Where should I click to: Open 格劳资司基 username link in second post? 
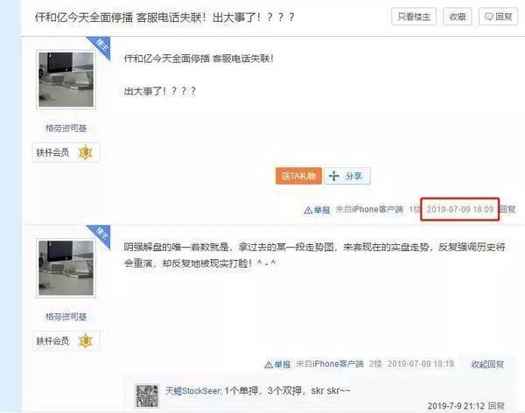66,317
